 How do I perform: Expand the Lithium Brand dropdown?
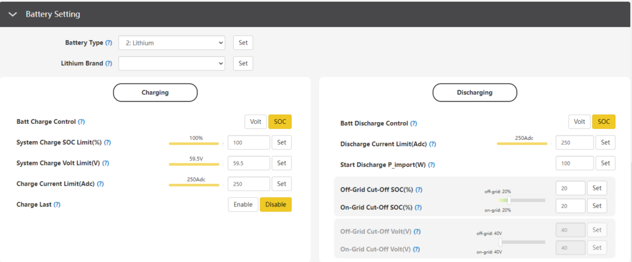[172, 63]
